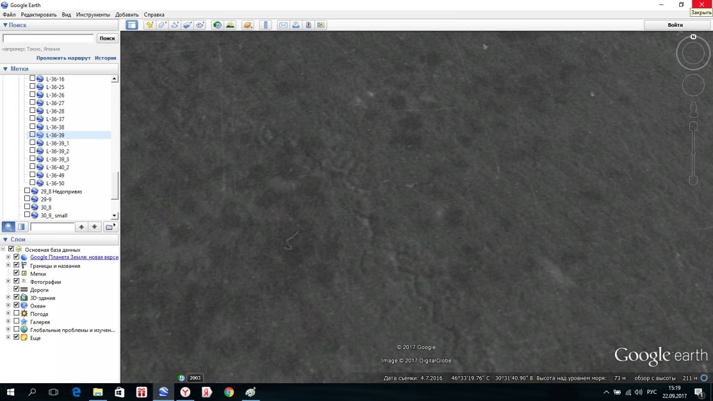Add a placemark with the pushpin icon
The image size is (713, 401).
pos(150,25)
